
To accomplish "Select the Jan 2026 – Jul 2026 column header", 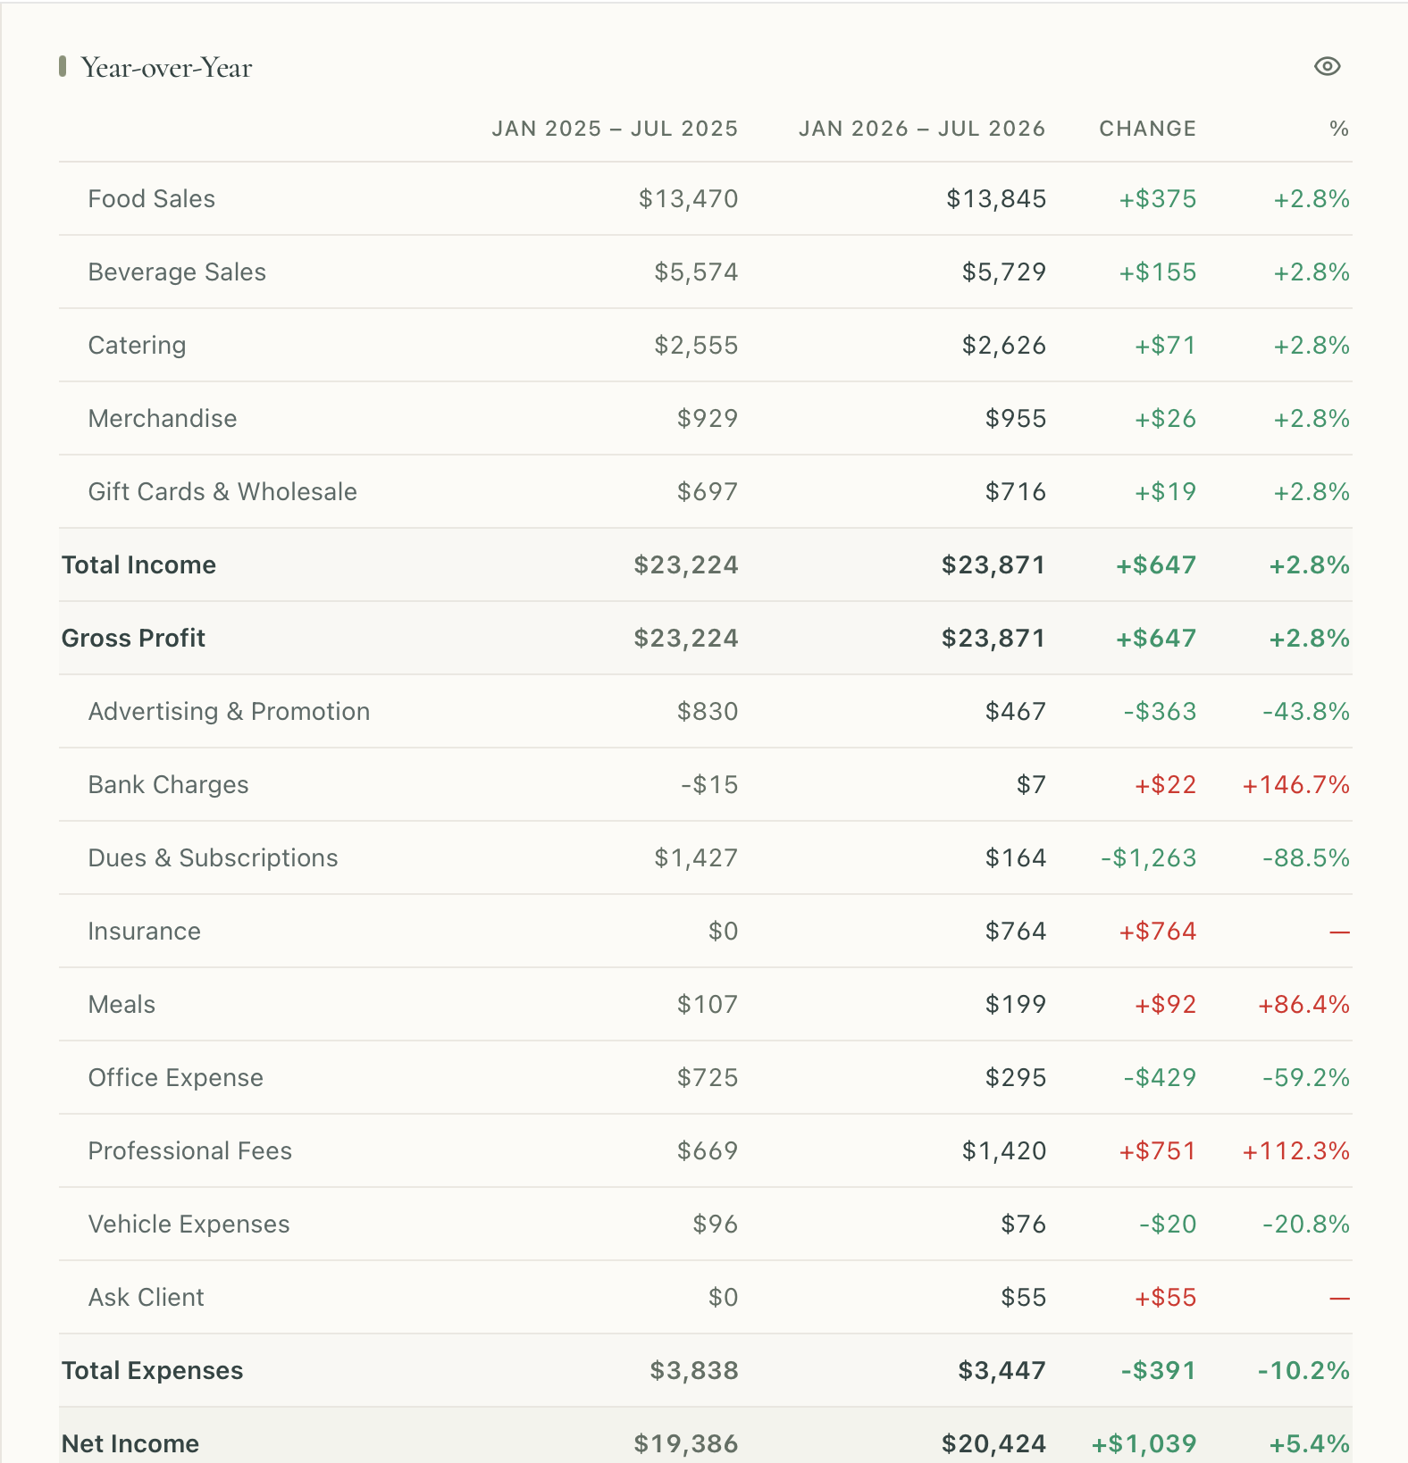I will click(922, 129).
